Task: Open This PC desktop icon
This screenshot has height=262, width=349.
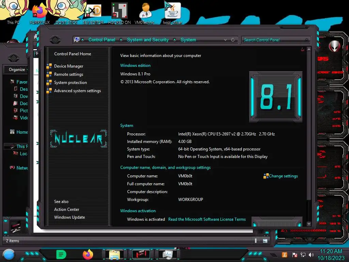Action: (x=13, y=12)
